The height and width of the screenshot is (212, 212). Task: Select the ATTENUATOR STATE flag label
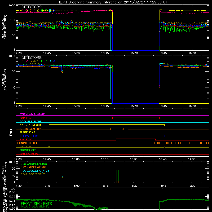point(32,114)
